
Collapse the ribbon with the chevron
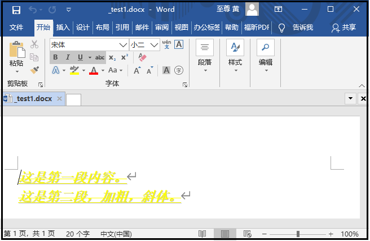pos(362,85)
